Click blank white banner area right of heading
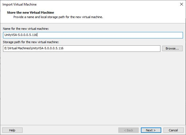 [139, 14]
